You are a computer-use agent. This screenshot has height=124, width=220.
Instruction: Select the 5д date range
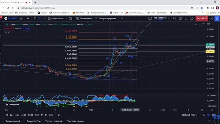click(11, 115)
